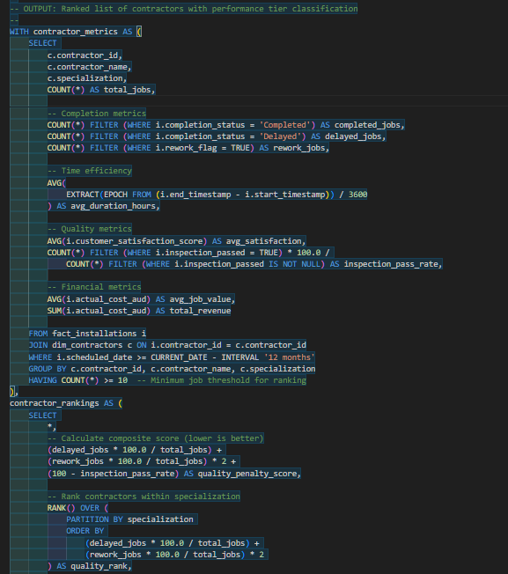Click '-- Minimum job threshold for ranking' comment

pos(222,380)
